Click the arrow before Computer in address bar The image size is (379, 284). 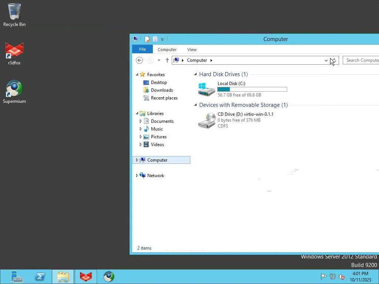183,60
